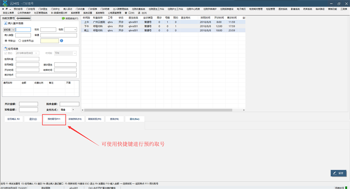
Task: Select the 下午 呼吸内科 schedule row
Action: tap(163, 26)
